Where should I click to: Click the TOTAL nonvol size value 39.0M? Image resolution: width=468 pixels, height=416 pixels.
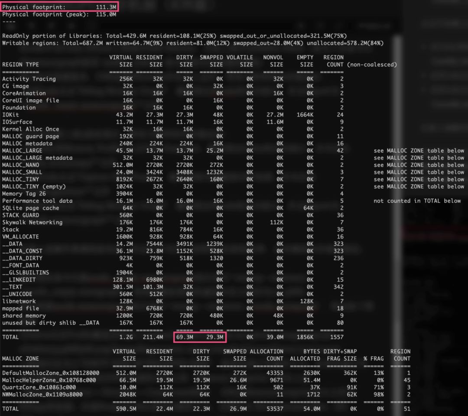[275, 337]
